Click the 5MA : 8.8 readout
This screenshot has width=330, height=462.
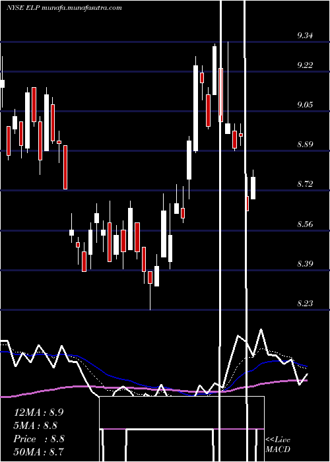(x=36, y=426)
